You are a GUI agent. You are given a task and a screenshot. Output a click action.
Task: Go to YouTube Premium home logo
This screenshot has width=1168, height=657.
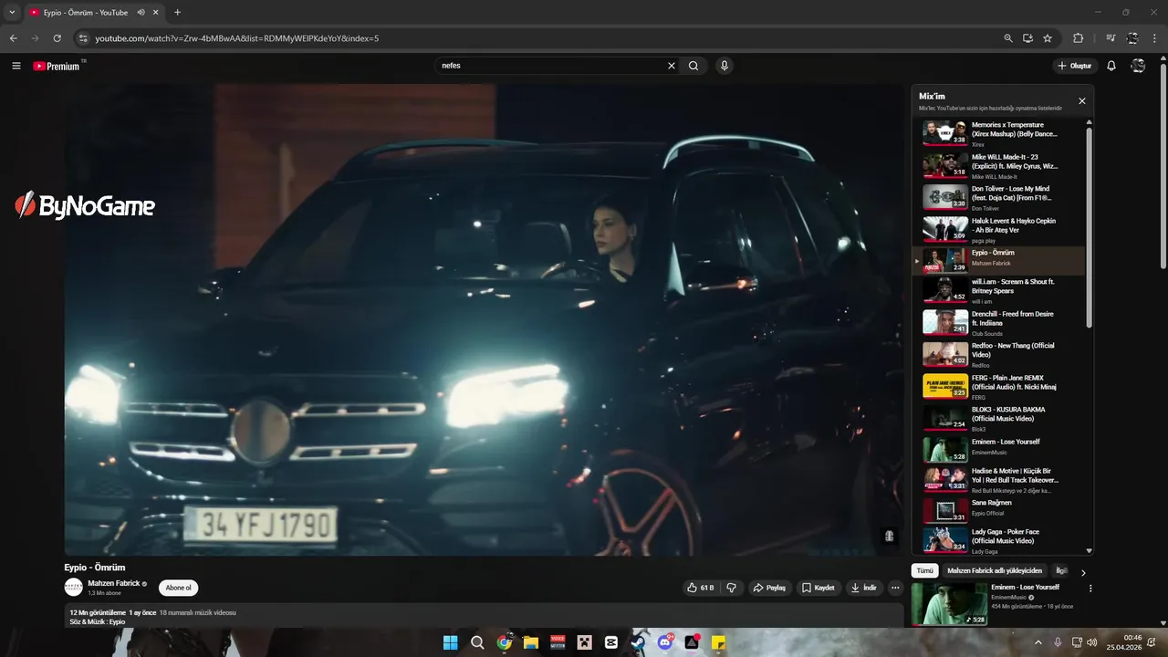(57, 66)
